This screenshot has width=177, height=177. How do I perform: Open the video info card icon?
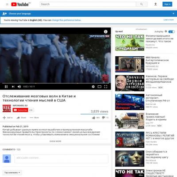tap(106, 31)
